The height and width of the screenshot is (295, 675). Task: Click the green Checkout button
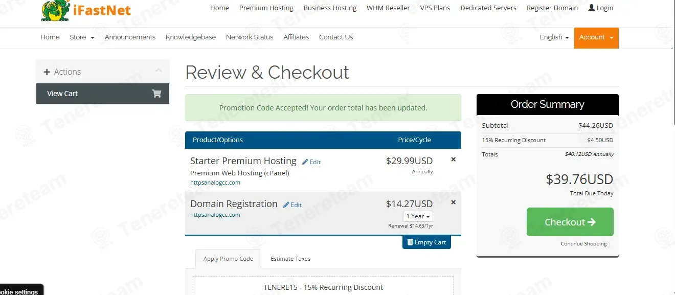tap(570, 222)
